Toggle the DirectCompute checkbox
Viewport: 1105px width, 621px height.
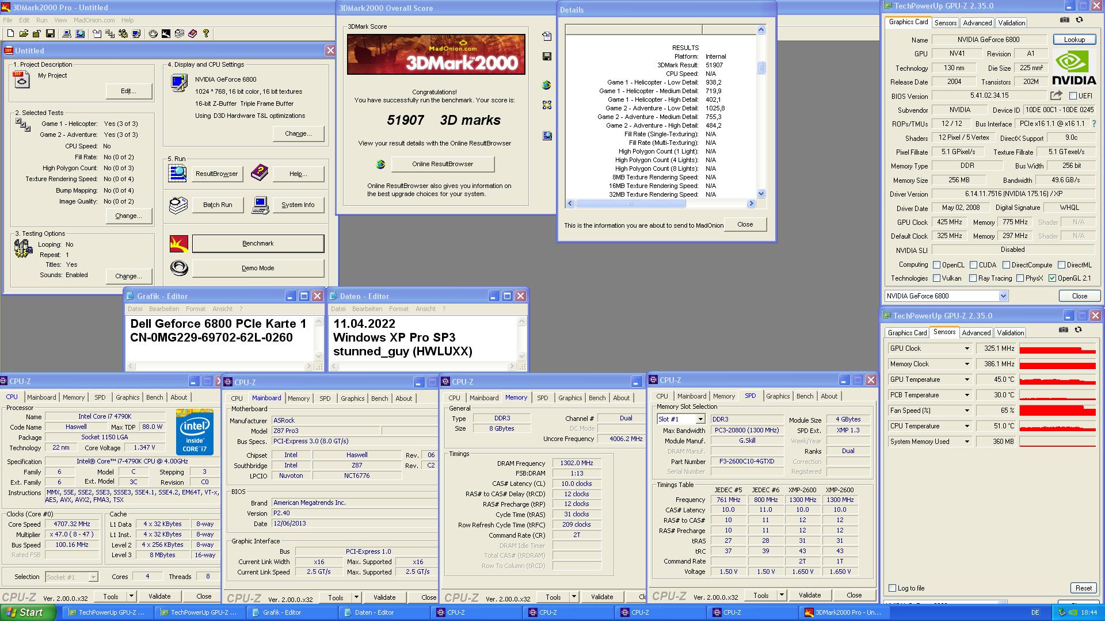coord(1006,265)
